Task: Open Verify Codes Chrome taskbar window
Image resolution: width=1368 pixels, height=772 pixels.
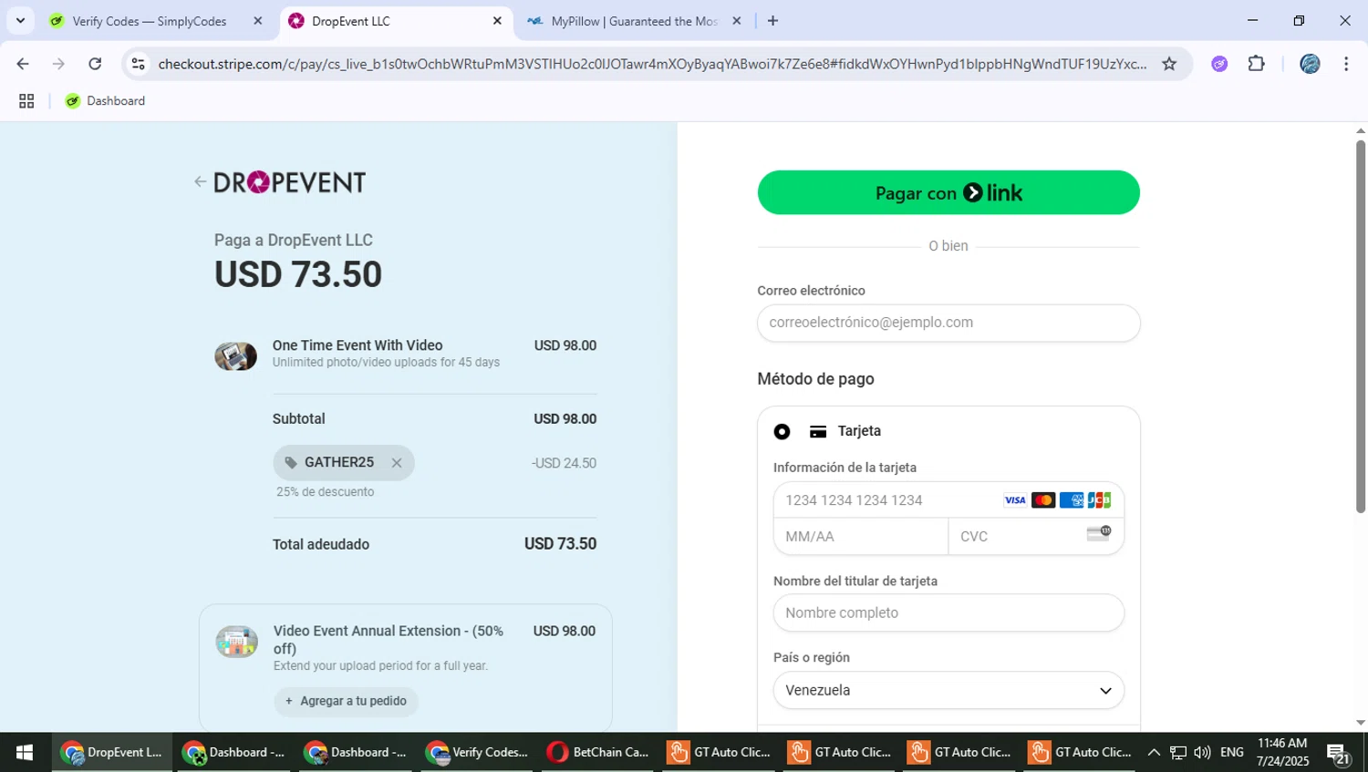Action: [477, 752]
